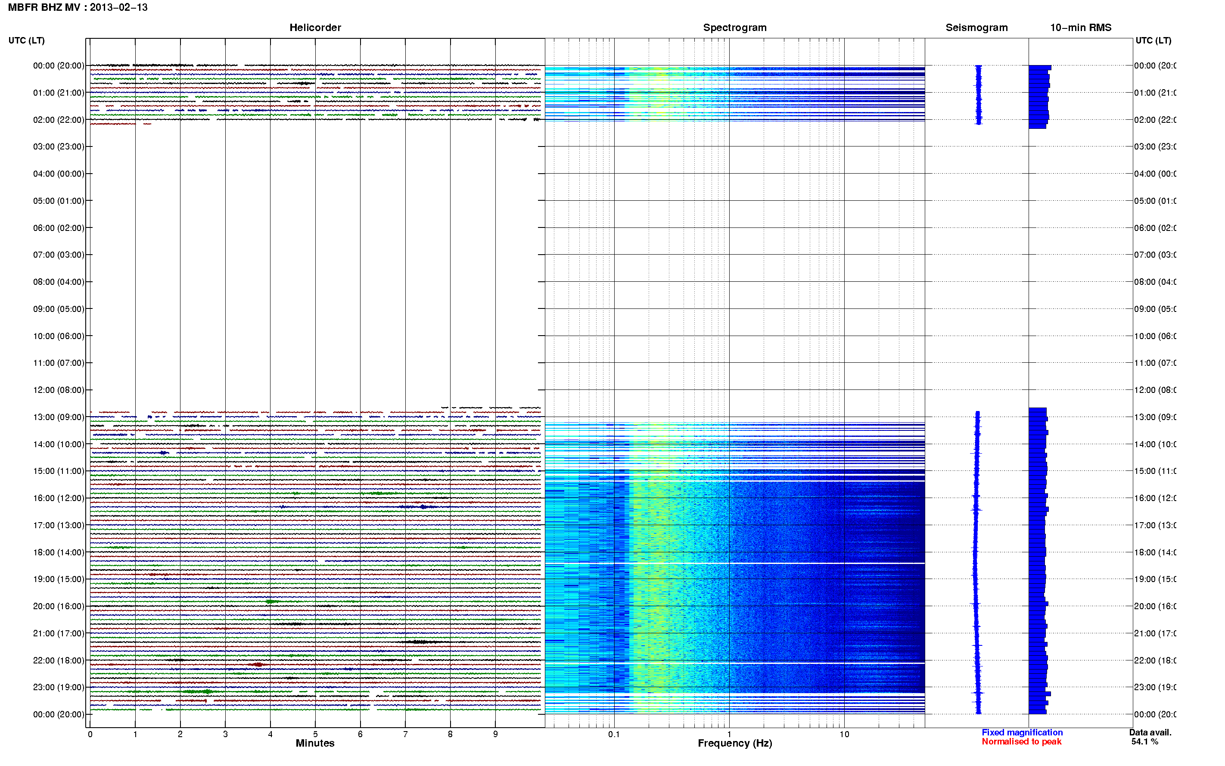This screenshot has height=766, width=1225.
Task: Click tick 2 on the Minutes axis
Action: (x=180, y=734)
